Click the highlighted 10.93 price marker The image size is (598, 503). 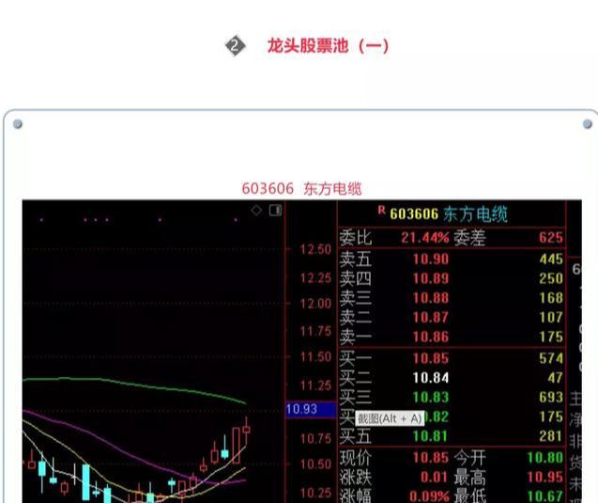(311, 409)
